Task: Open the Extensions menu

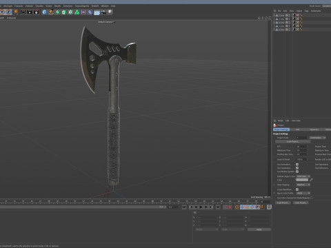Action: [x=68, y=6]
